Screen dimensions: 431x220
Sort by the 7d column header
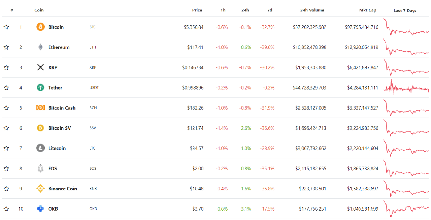(270, 10)
